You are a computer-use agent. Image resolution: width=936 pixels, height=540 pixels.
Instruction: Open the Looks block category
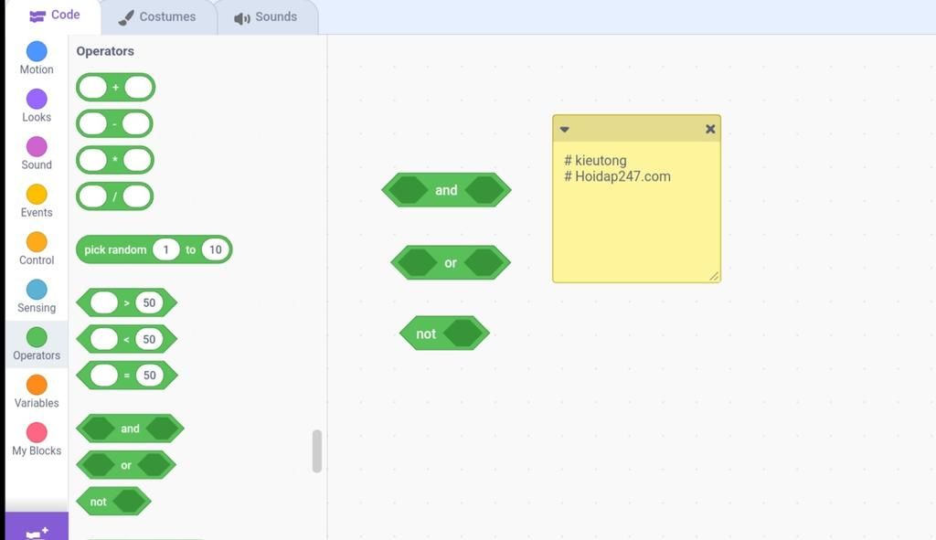click(37, 100)
